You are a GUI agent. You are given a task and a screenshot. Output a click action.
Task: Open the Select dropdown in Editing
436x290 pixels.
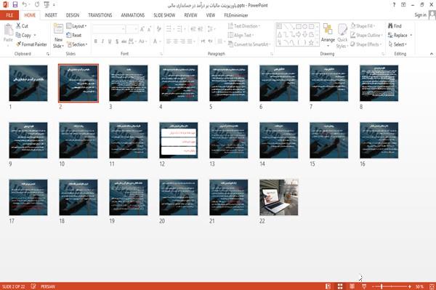pyautogui.click(x=397, y=44)
